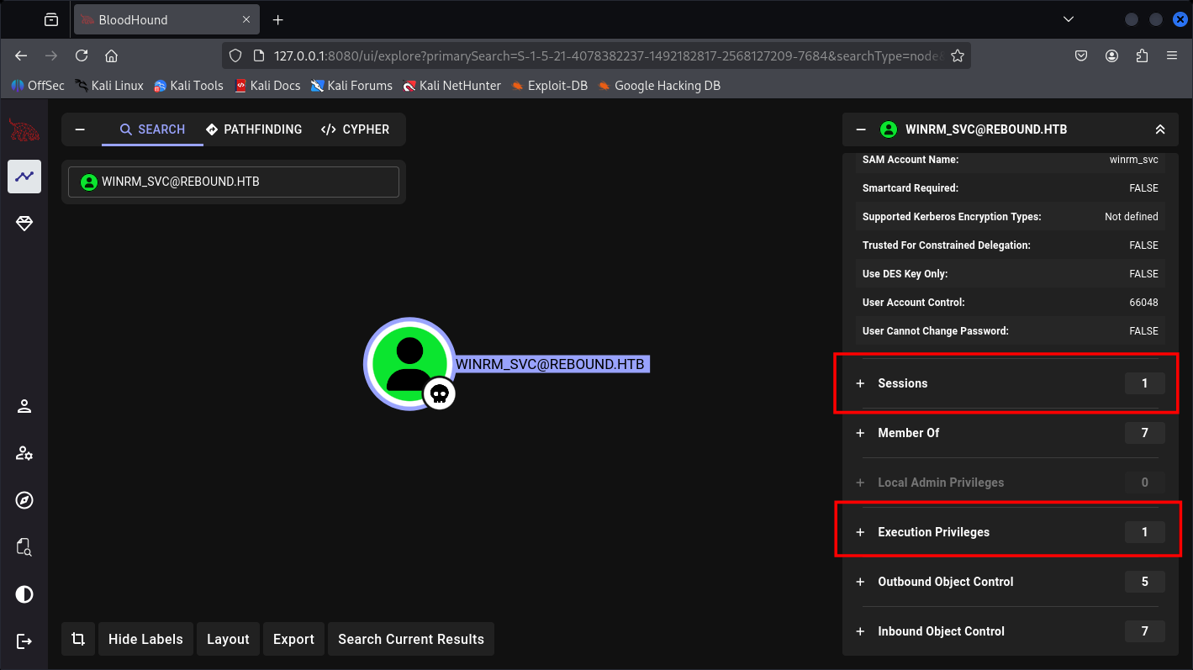Switch to the Pathfinding tab
Screen dimensions: 1193x670
(x=254, y=129)
